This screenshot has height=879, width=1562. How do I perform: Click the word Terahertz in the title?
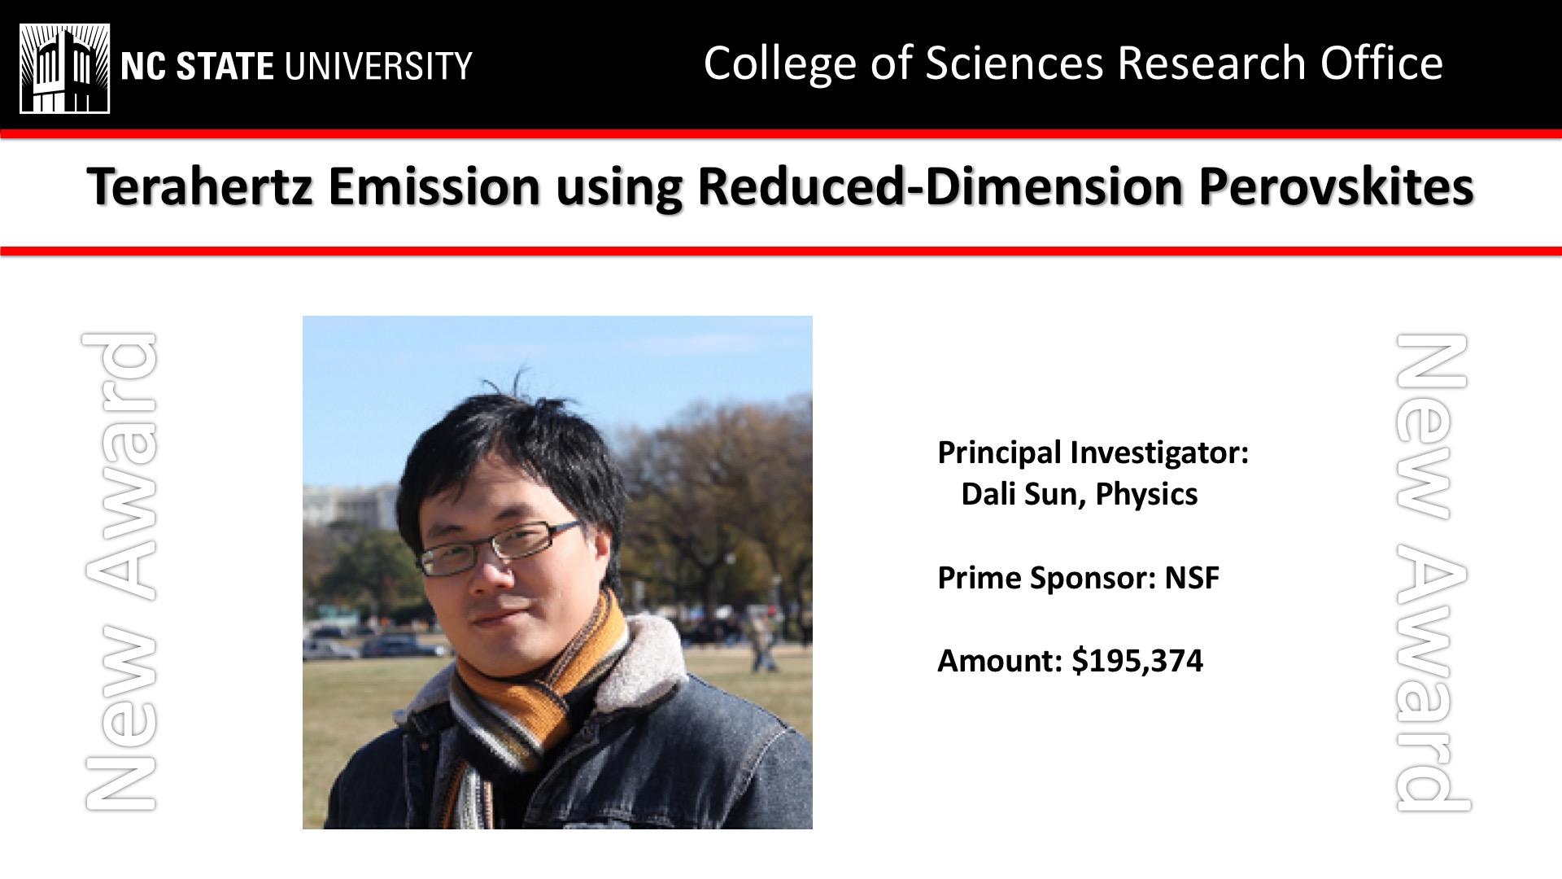click(x=200, y=186)
